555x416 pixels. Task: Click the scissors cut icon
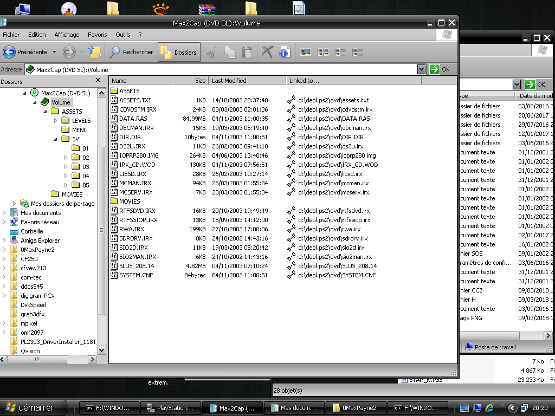pos(212,52)
